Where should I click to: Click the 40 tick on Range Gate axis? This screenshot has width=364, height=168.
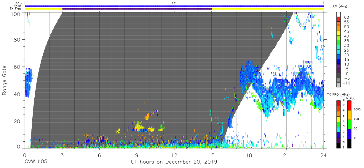coord(17,94)
